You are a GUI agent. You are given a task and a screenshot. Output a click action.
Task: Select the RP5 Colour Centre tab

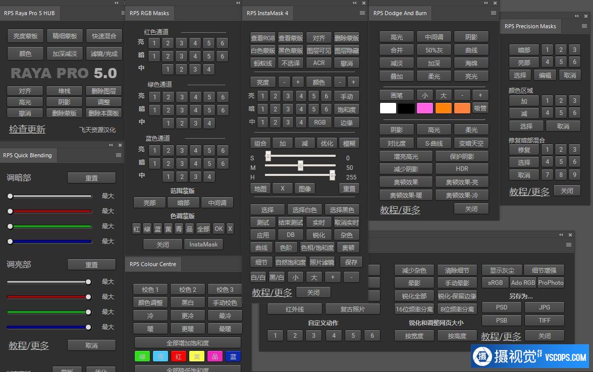pyautogui.click(x=151, y=264)
